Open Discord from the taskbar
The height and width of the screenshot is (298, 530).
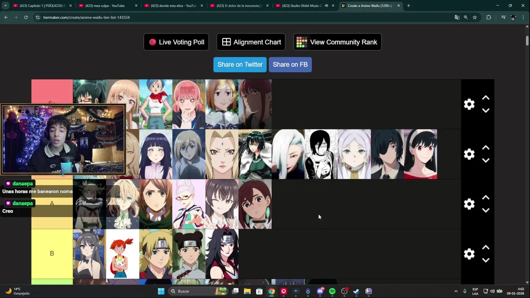point(320,291)
